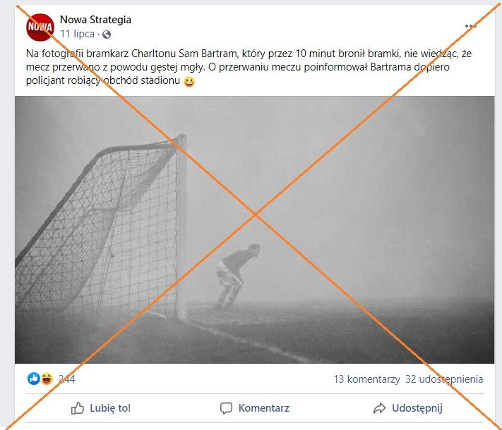Click the Komentarz button
This screenshot has height=430, width=502.
(x=255, y=408)
